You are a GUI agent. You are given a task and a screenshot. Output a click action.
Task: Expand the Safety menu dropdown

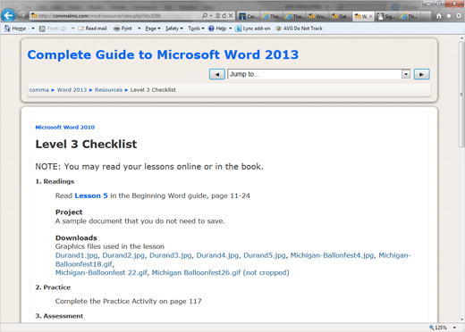click(x=174, y=29)
